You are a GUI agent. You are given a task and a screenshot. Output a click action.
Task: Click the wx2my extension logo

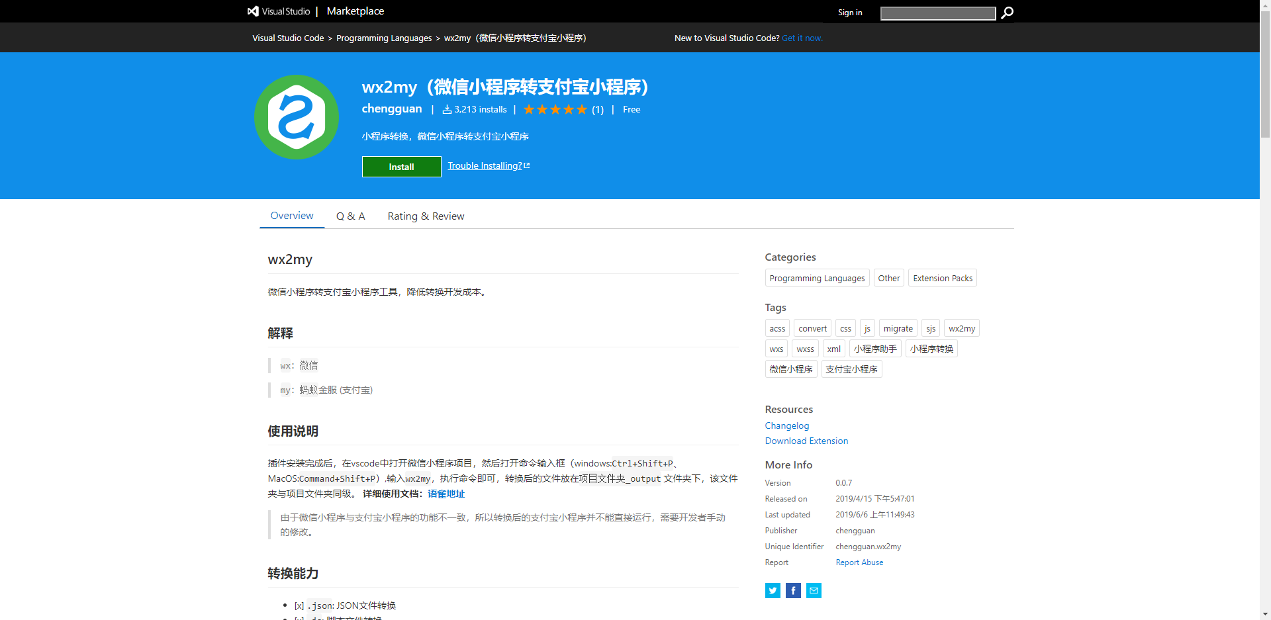click(297, 117)
